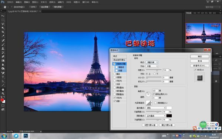Select the Path Selection tool

(3, 81)
